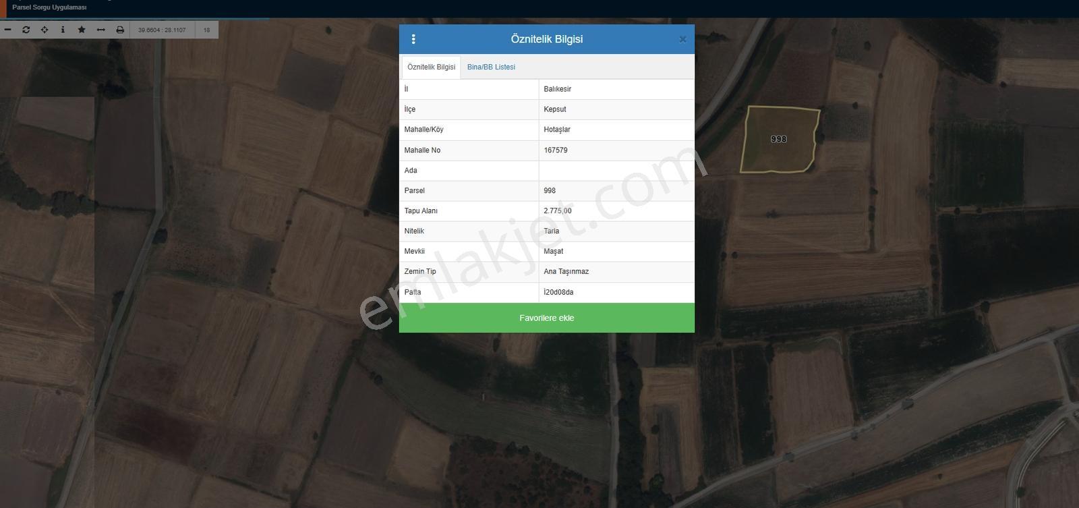1079x508 pixels.
Task: Add parcel with Favorilere ekle button
Action: (x=547, y=318)
